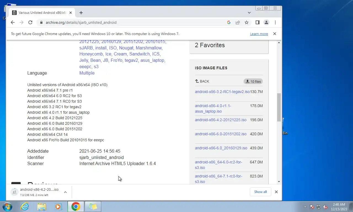Image resolution: width=353 pixels, height=212 pixels.
Task: Open the Chrome profile avatar
Action: pyautogui.click(x=266, y=22)
